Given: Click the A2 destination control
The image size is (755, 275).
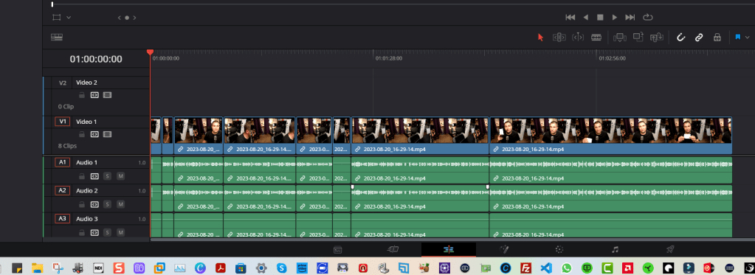Looking at the screenshot, I should pyautogui.click(x=63, y=190).
